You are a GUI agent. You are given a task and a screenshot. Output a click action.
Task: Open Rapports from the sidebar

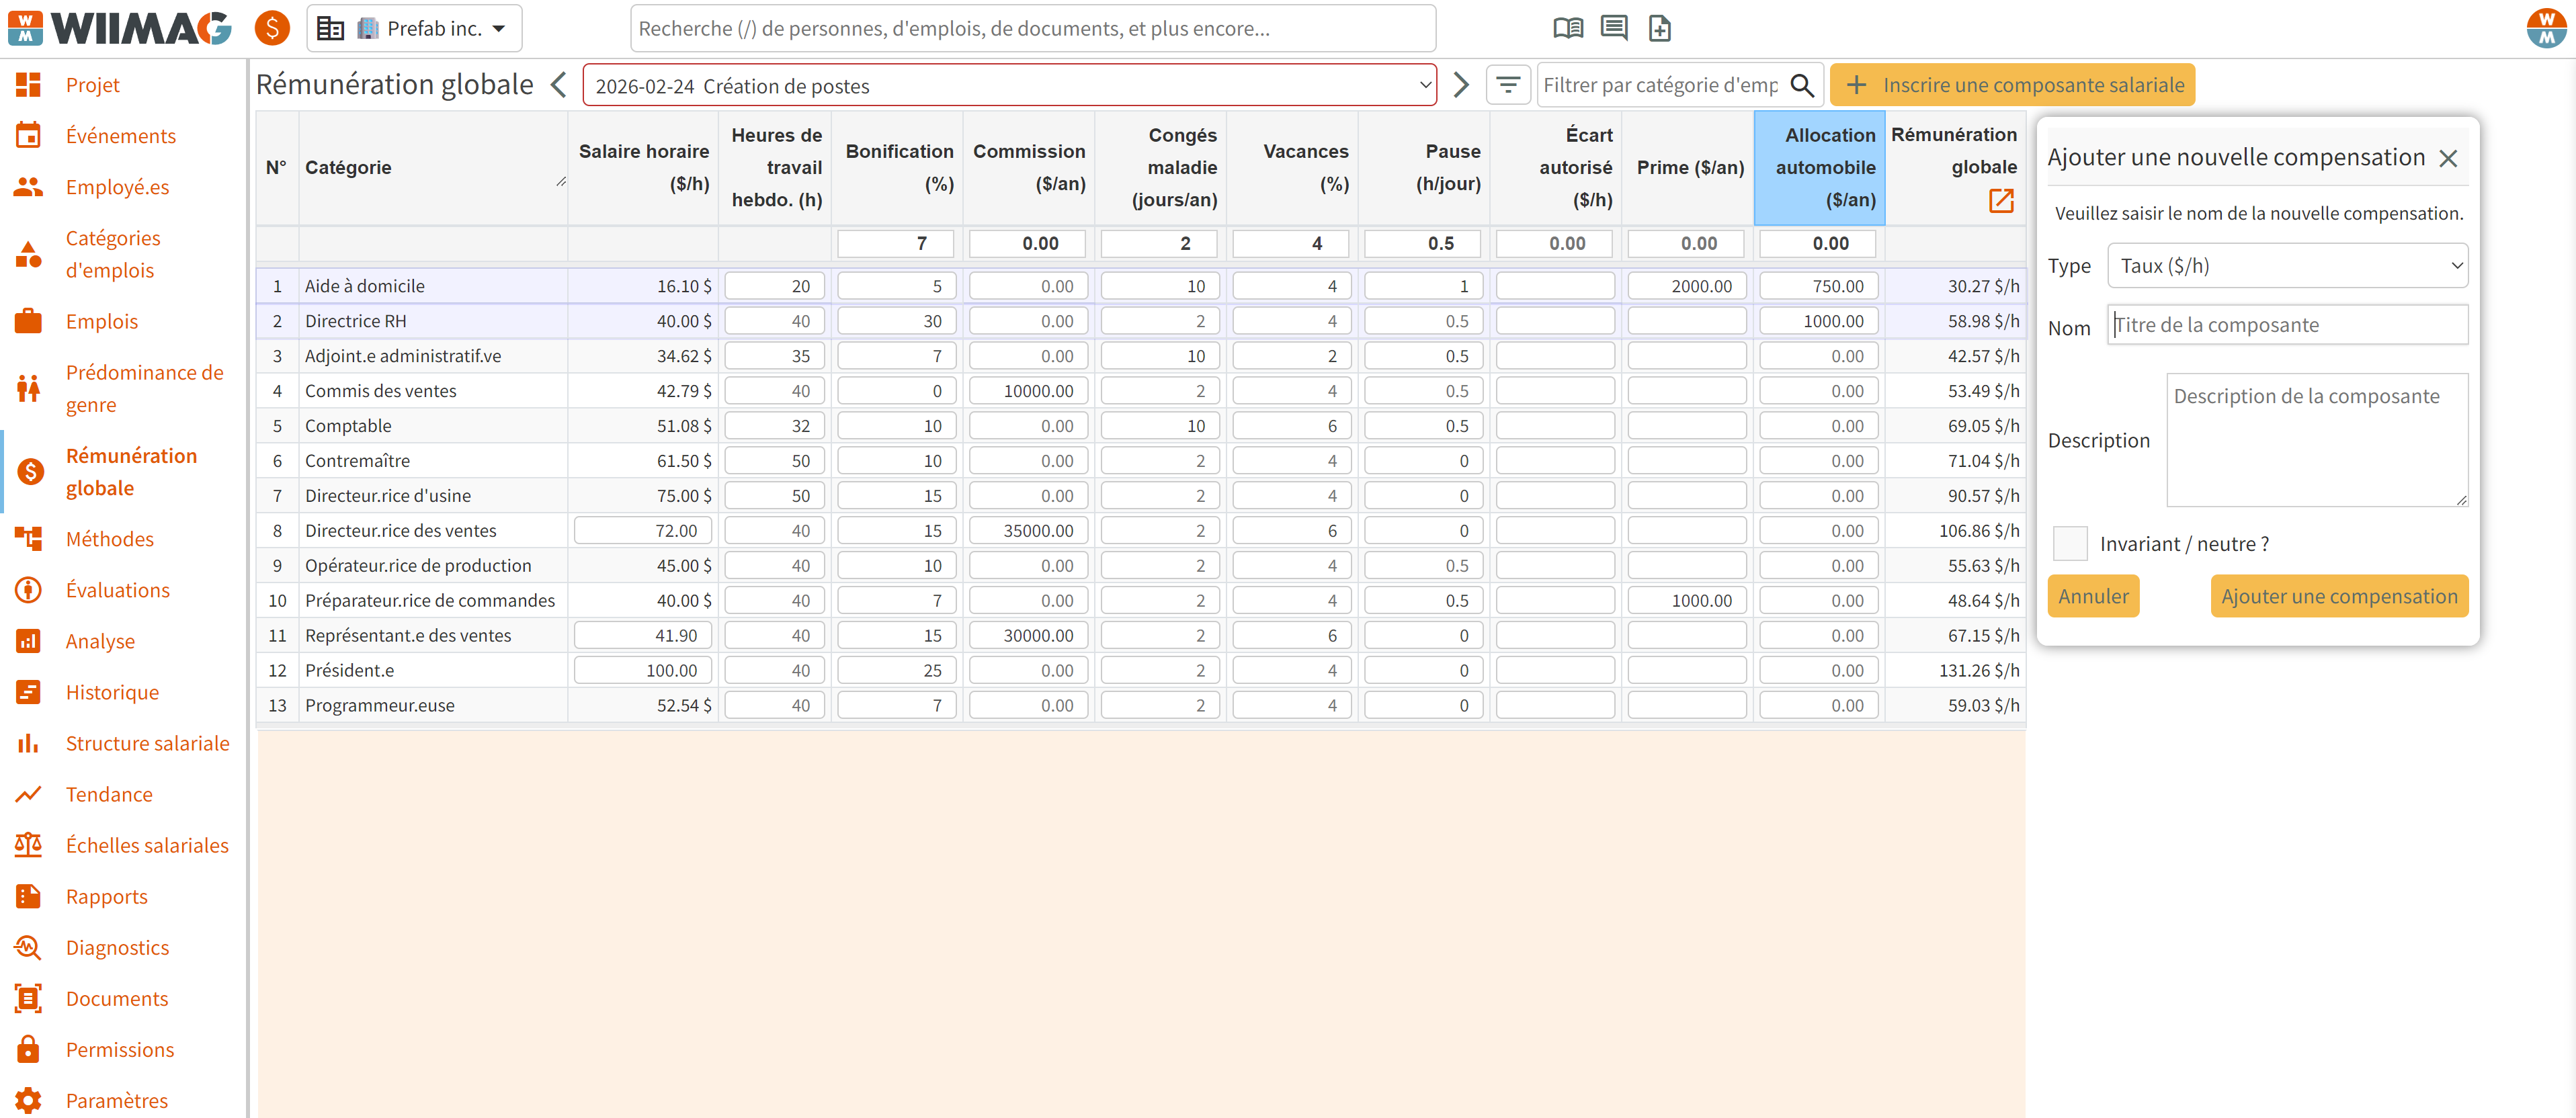(107, 896)
